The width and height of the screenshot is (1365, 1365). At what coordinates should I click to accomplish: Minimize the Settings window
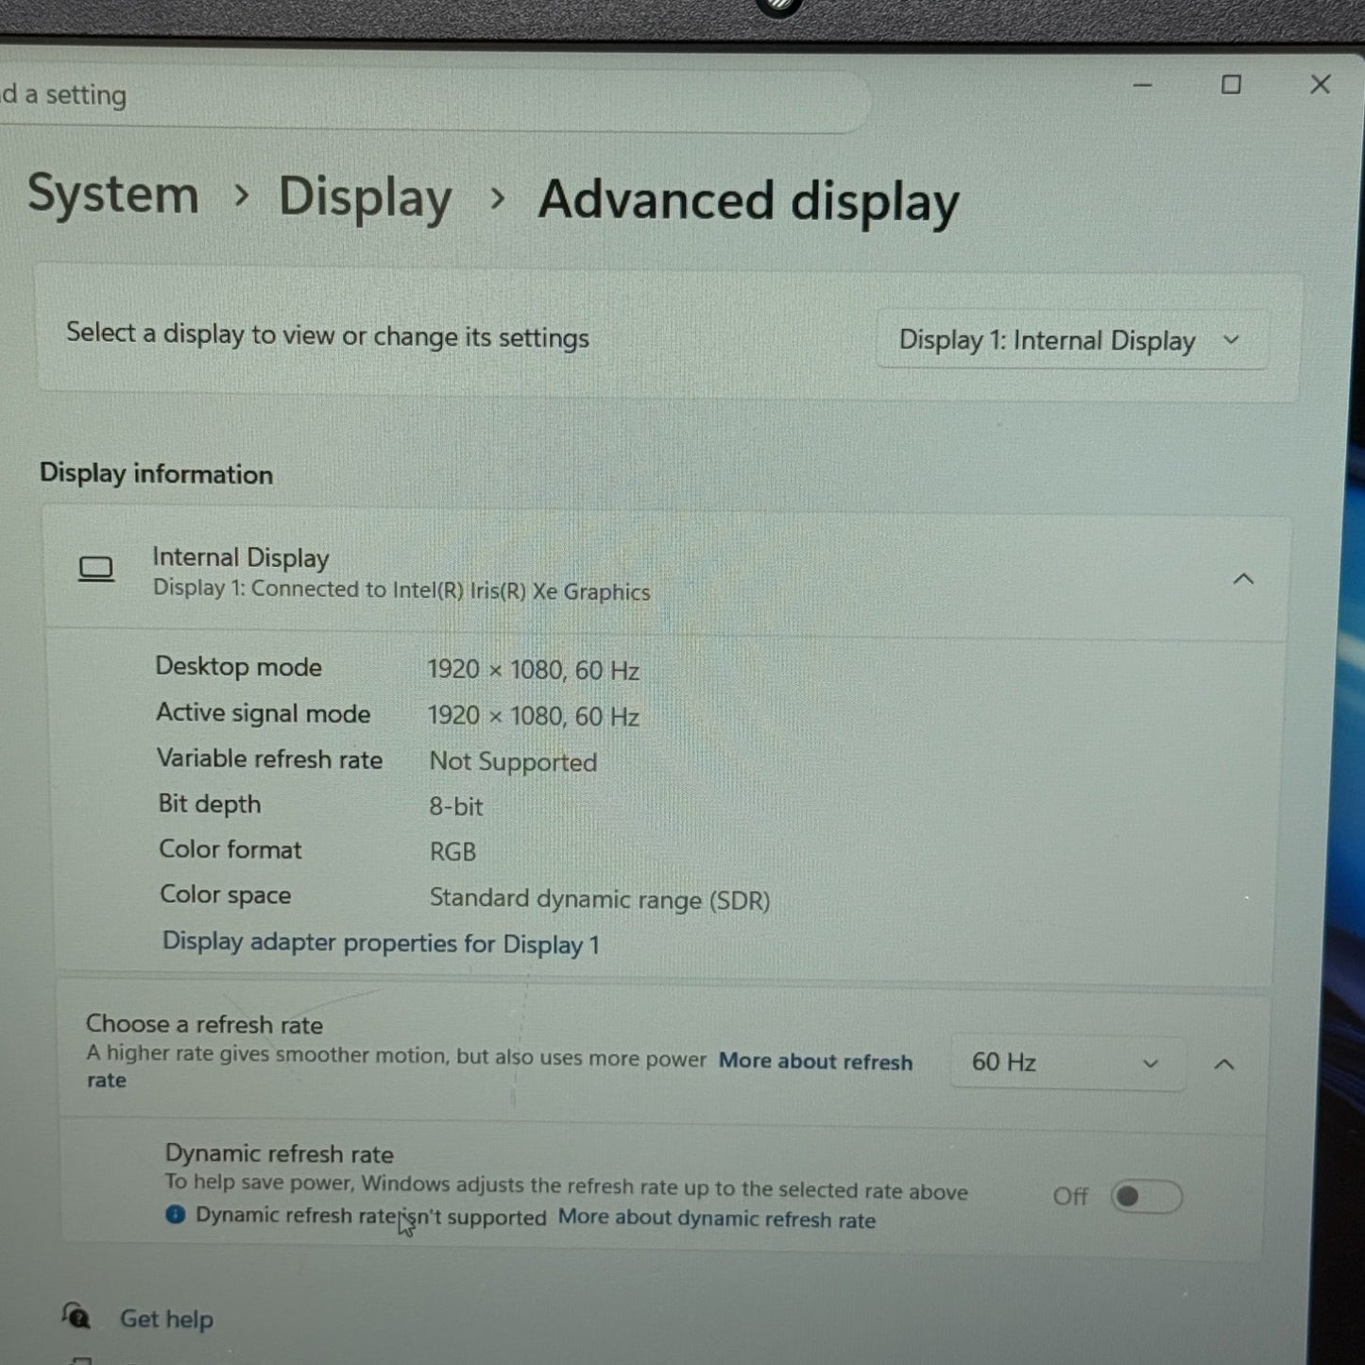[1143, 85]
